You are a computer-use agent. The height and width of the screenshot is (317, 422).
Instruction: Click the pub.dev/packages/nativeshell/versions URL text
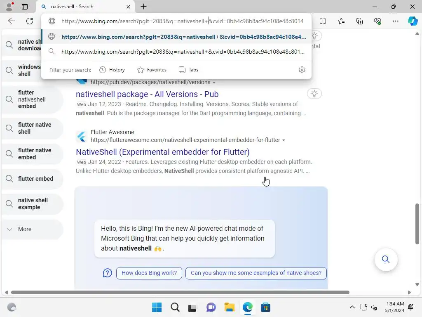150,82
